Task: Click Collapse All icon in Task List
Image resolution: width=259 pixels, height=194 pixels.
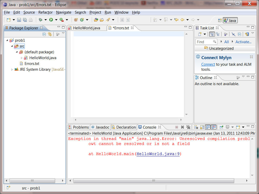Action: click(239, 34)
